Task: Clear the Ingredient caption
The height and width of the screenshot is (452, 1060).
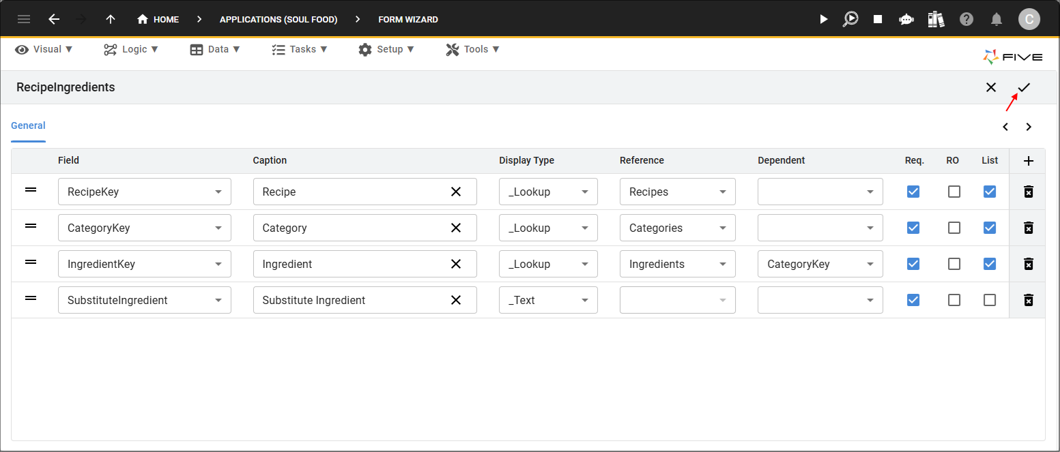Action: click(x=456, y=264)
